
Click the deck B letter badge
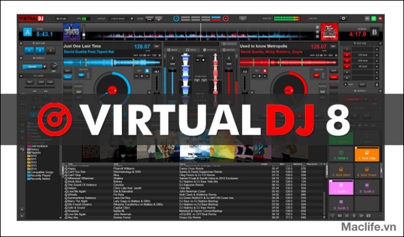click(375, 32)
